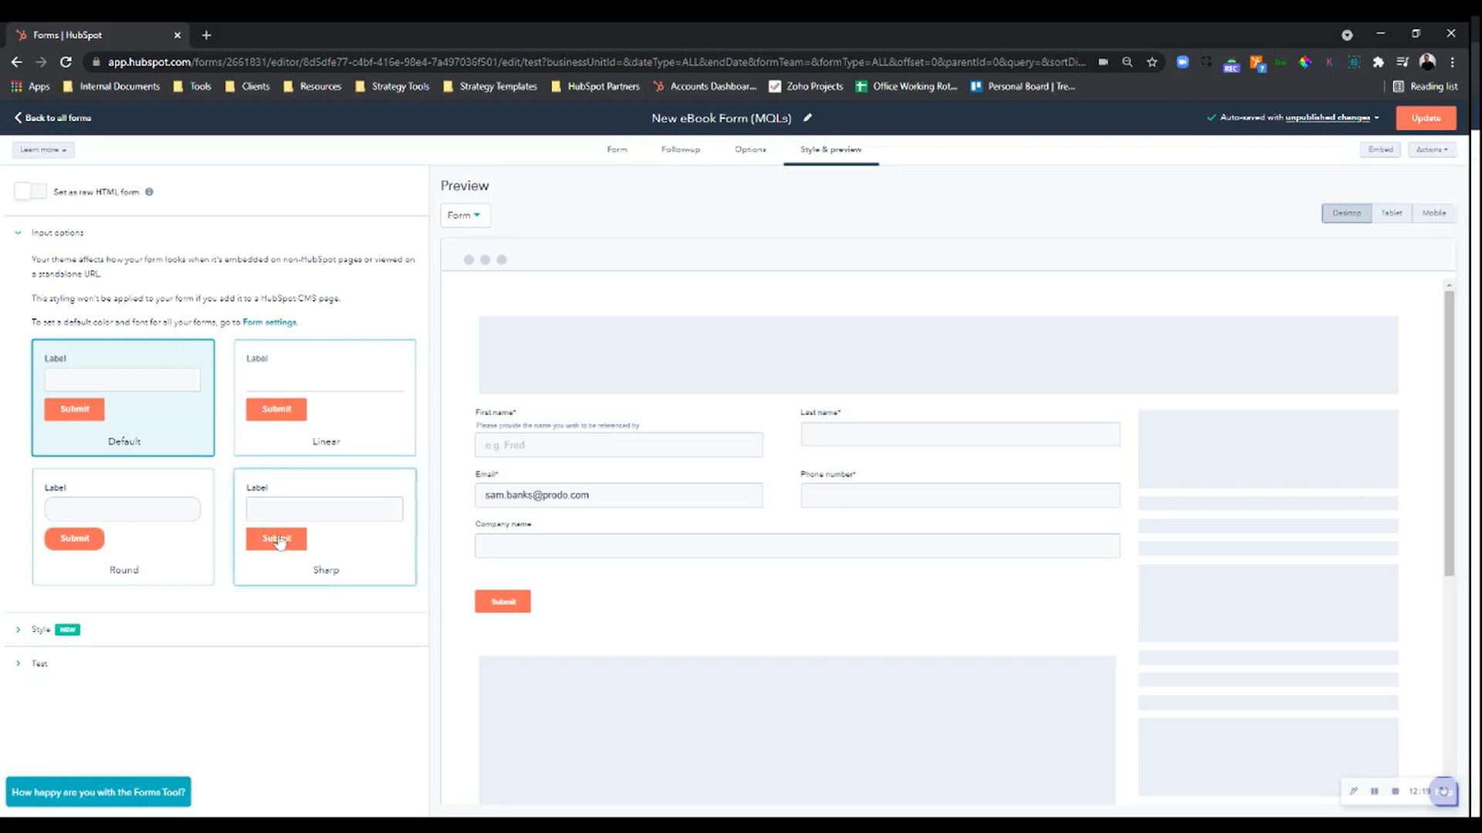Choose the Round input style card
Image resolution: width=1482 pixels, height=833 pixels.
[x=123, y=527]
